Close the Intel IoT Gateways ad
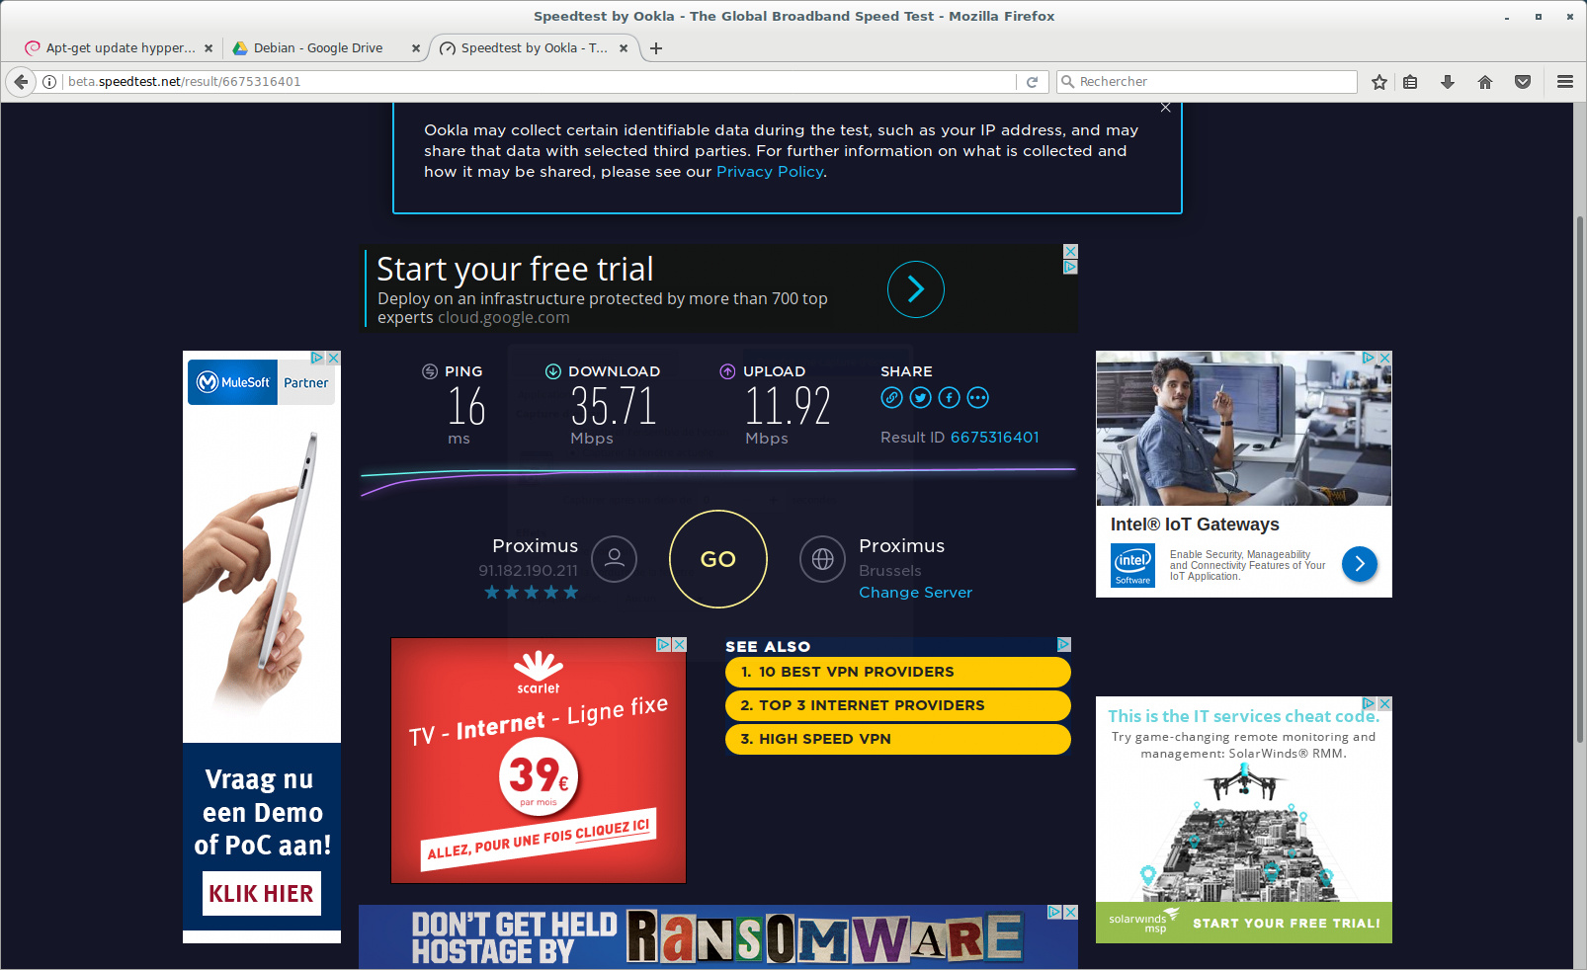 (x=1384, y=358)
